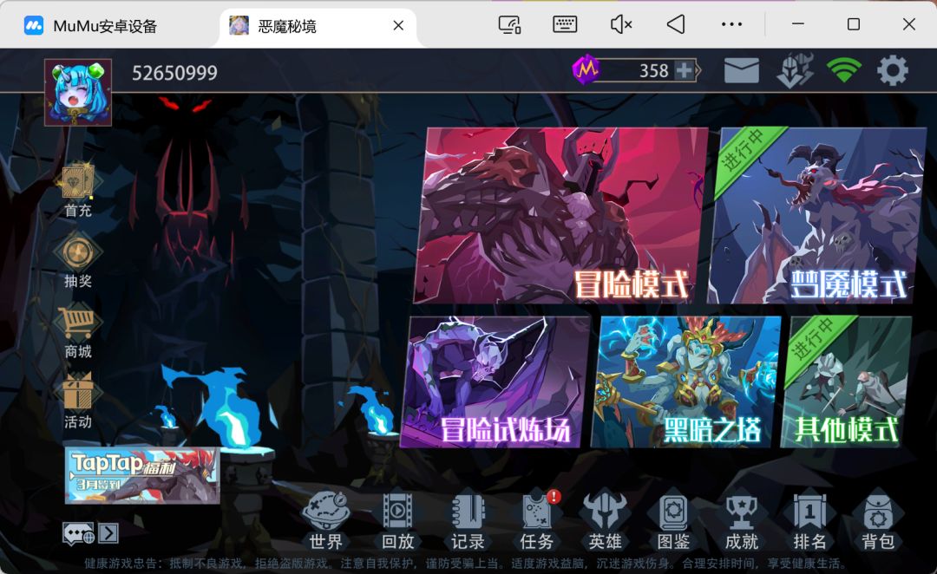This screenshot has height=574, width=937.
Task: Open the 成就 achievements trophy icon
Action: [x=742, y=521]
